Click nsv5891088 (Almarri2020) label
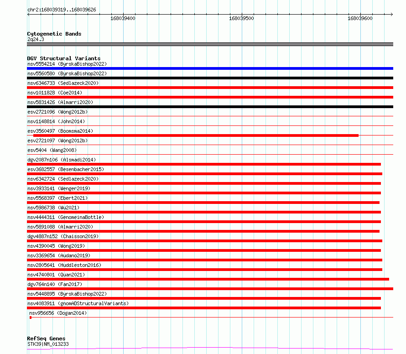 pyautogui.click(x=60, y=227)
